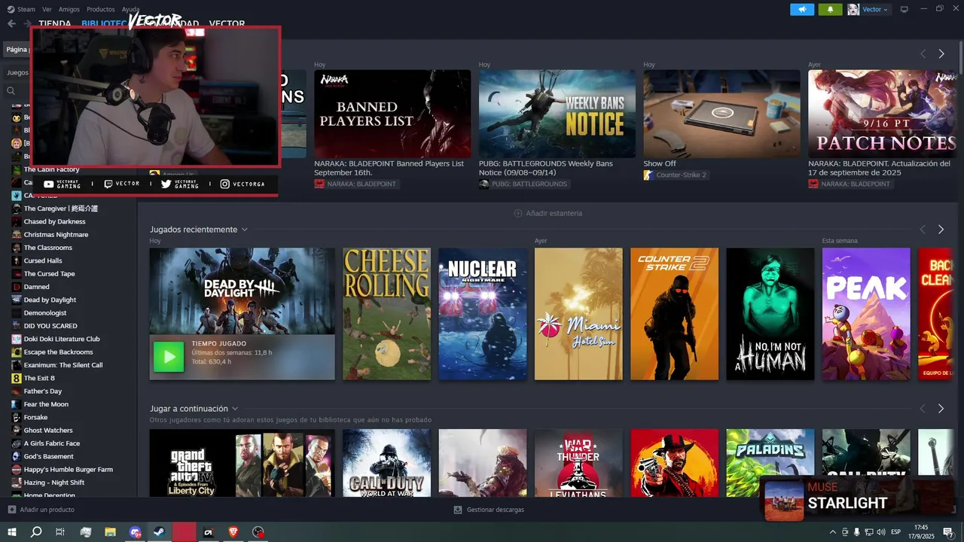Click the Forsake game icon in the list
The image size is (964, 542).
[16, 417]
